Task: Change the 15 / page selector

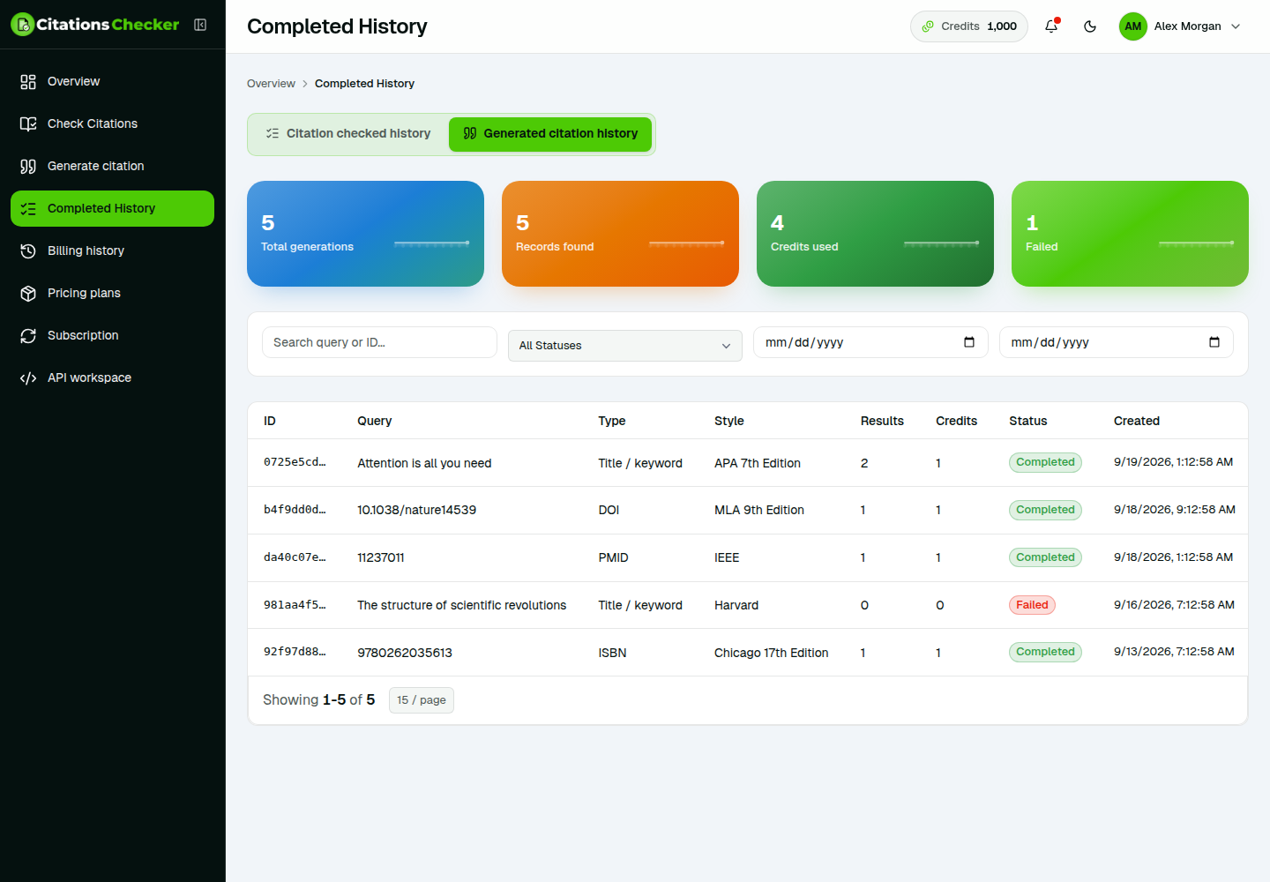Action: 422,700
